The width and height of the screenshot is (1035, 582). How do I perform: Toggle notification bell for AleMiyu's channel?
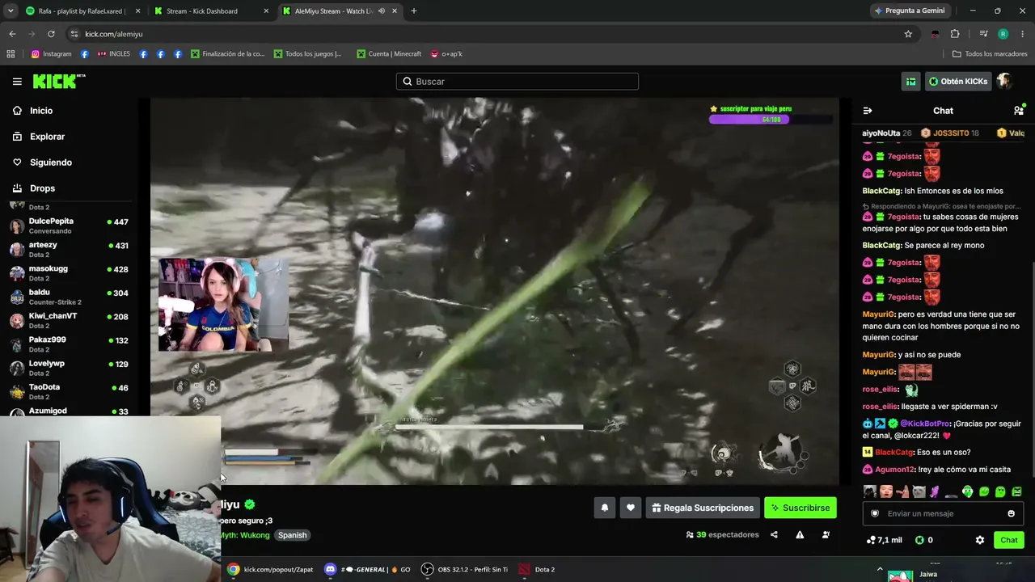pos(604,508)
